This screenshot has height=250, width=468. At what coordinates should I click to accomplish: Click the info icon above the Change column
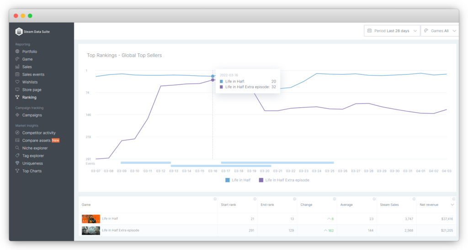(334, 199)
